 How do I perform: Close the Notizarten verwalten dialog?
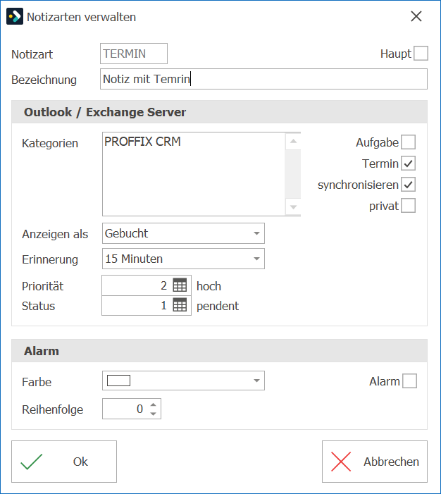(x=416, y=16)
